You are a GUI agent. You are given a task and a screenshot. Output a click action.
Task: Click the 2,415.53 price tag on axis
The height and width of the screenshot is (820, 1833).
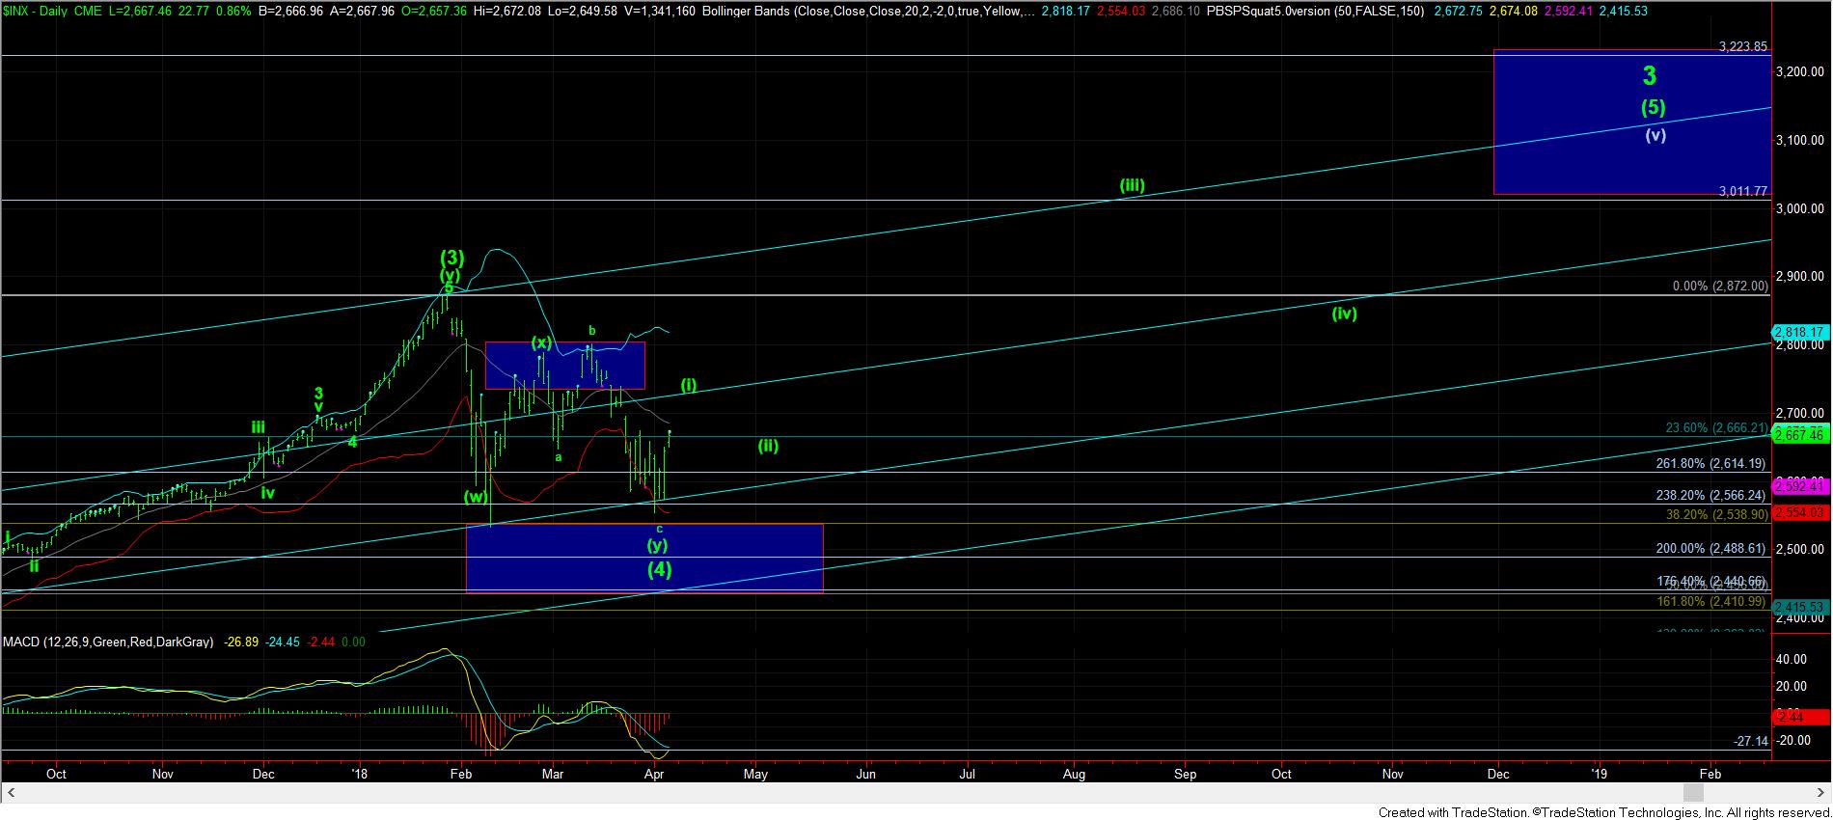[1802, 607]
